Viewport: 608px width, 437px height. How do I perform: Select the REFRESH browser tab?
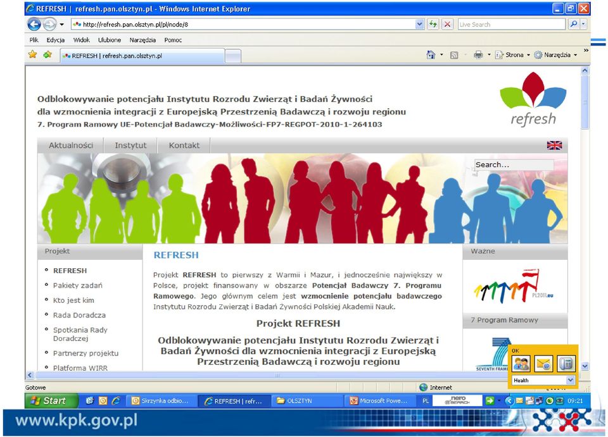[x=142, y=56]
